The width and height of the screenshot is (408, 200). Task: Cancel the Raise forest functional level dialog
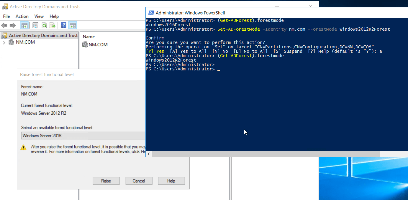[139, 181]
